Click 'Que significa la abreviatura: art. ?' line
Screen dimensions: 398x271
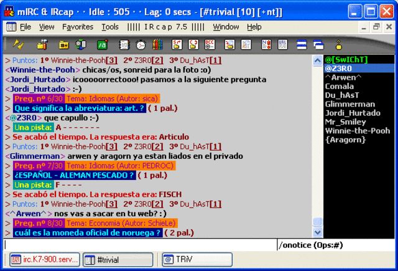pos(80,108)
